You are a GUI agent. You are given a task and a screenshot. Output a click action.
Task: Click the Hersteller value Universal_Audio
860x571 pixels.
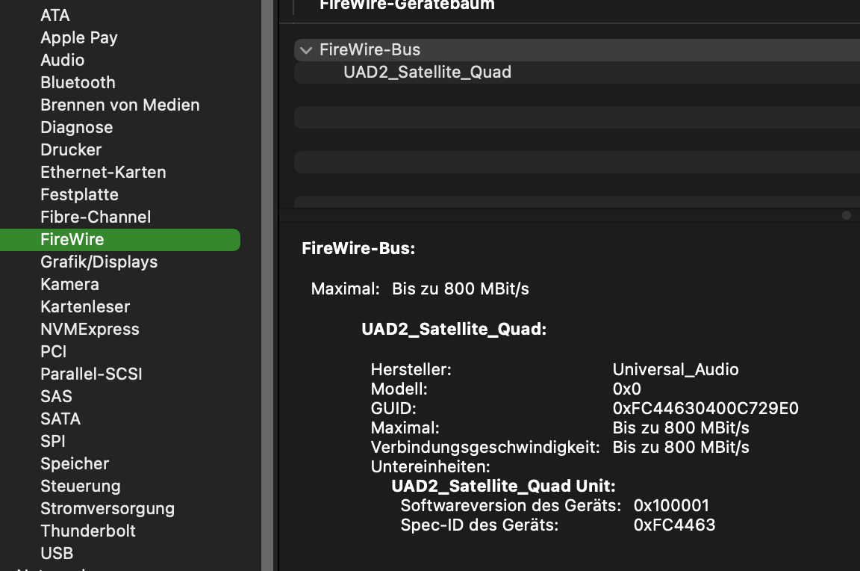[x=676, y=369]
